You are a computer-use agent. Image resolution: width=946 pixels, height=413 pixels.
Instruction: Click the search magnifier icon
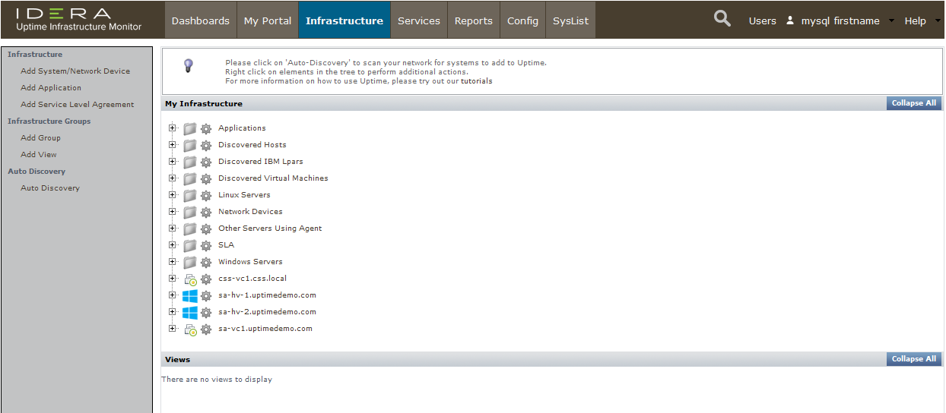[x=722, y=19]
